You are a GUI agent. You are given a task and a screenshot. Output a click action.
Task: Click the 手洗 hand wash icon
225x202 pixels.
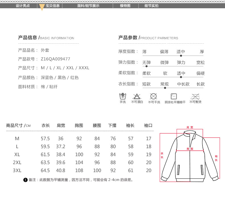click(123, 96)
